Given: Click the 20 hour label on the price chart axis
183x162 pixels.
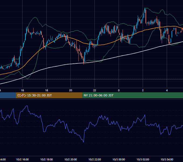Looking at the screenshot, I should tap(71, 90).
